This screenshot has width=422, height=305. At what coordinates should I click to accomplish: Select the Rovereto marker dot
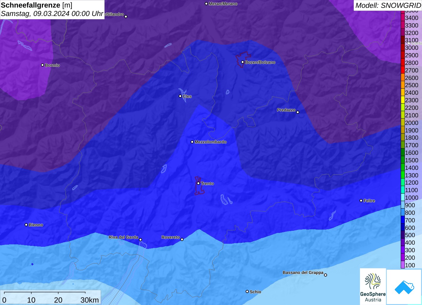click(182, 240)
